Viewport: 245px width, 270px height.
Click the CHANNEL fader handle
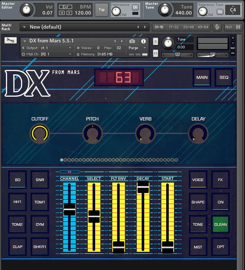click(x=70, y=209)
